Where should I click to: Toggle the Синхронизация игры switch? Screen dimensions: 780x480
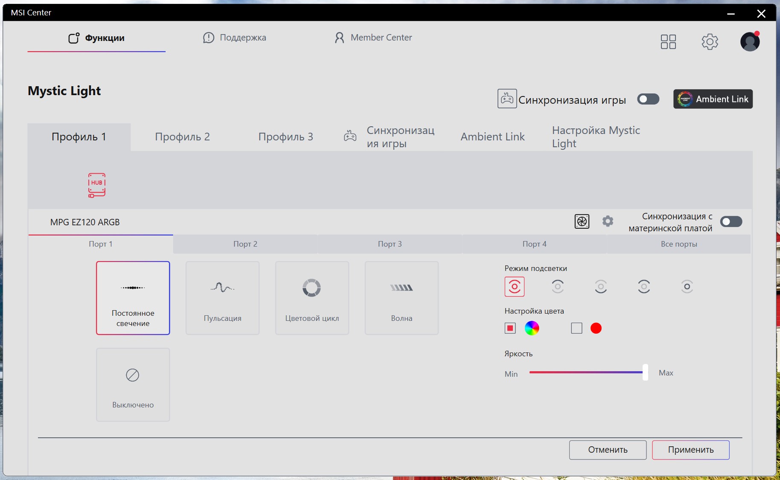[x=648, y=99]
